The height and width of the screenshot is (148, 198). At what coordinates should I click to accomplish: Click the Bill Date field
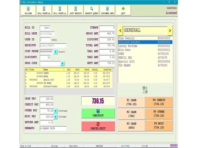[x=47, y=34]
